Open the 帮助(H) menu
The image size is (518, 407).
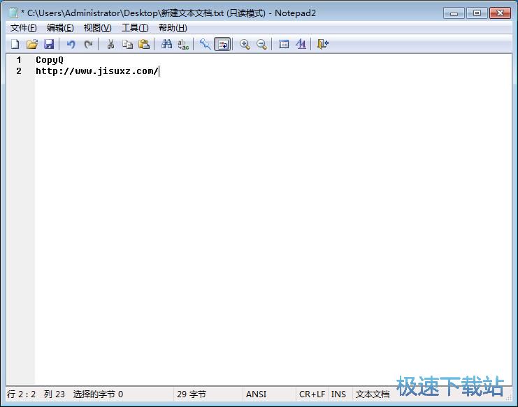tap(173, 28)
